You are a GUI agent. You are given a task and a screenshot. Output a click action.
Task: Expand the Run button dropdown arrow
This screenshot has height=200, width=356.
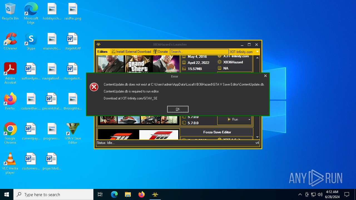tap(249, 119)
